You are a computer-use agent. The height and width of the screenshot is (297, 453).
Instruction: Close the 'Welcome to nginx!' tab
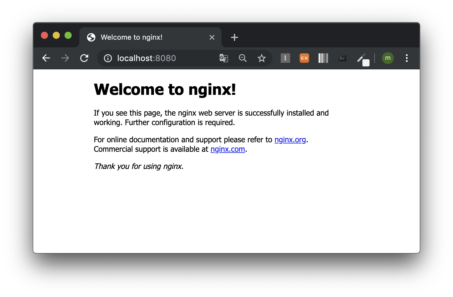coord(212,37)
